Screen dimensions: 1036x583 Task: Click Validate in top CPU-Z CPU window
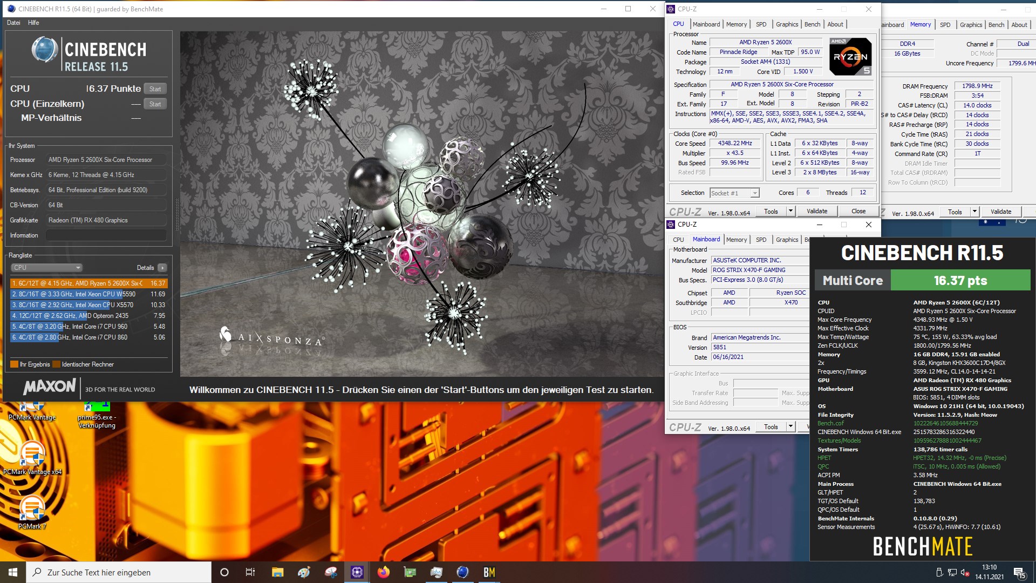tap(817, 212)
